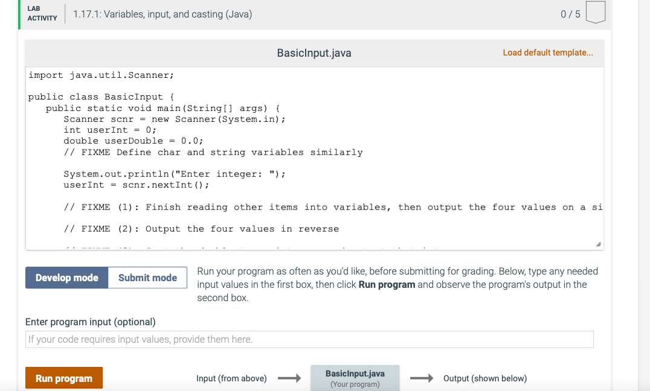The width and height of the screenshot is (650, 391).
Task: Click the Run program button
Action: pyautogui.click(x=63, y=377)
